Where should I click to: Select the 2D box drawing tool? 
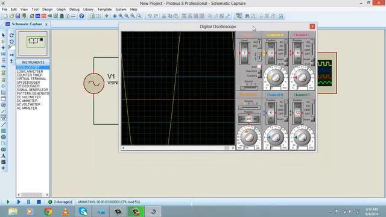pyautogui.click(x=3, y=131)
